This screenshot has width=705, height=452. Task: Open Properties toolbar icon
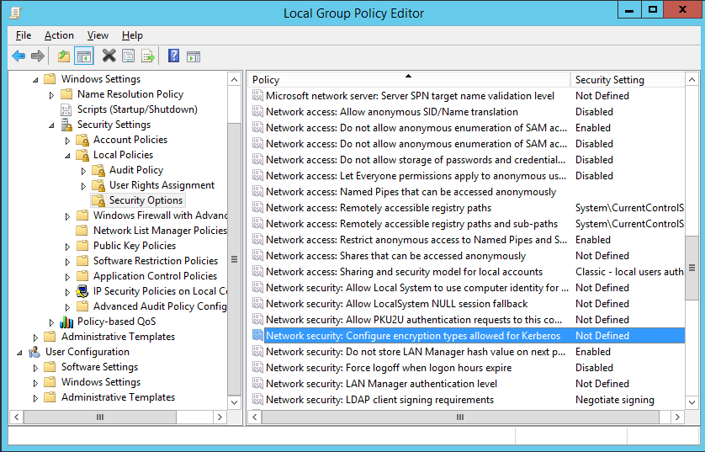coord(129,56)
